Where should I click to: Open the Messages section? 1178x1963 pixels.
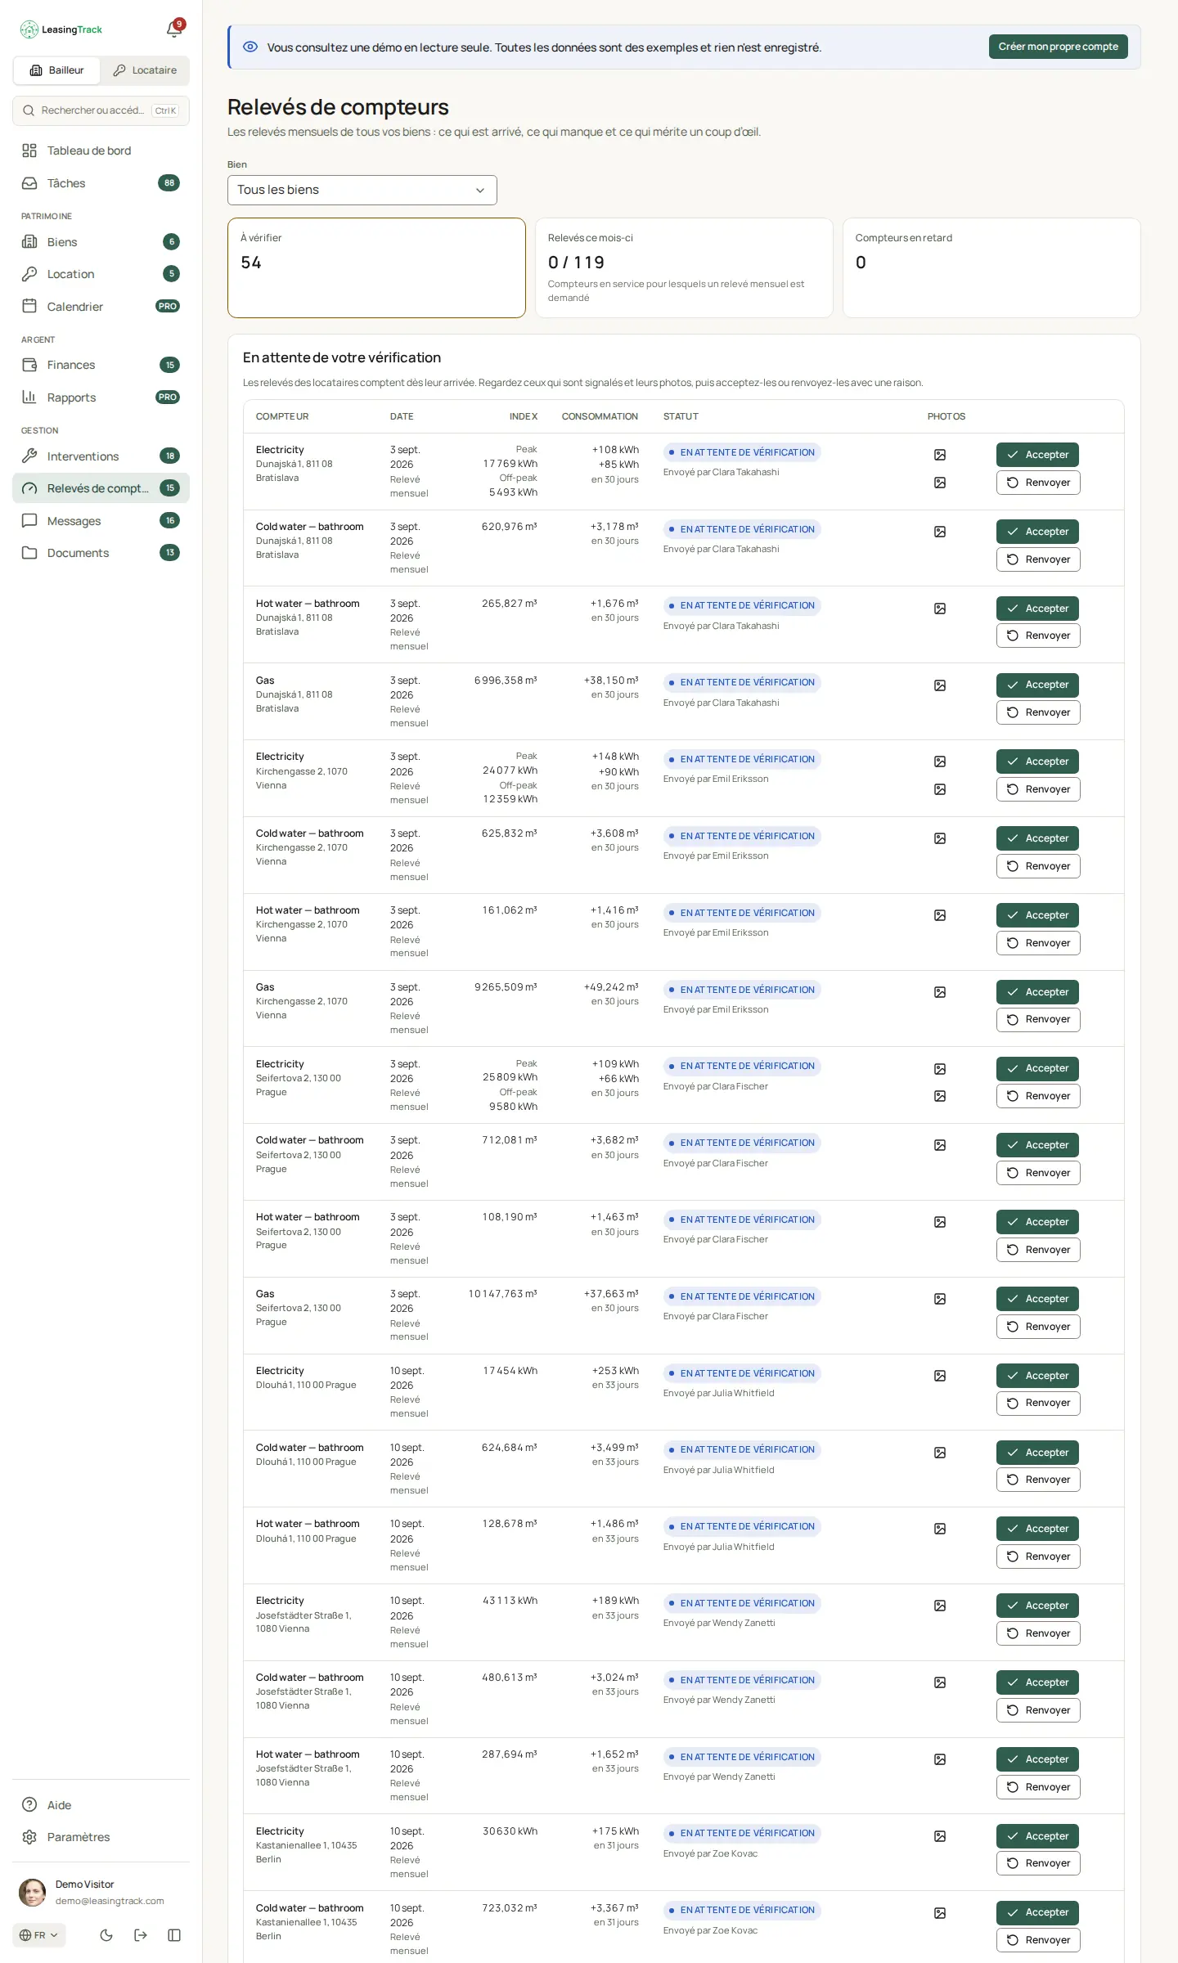(x=101, y=520)
